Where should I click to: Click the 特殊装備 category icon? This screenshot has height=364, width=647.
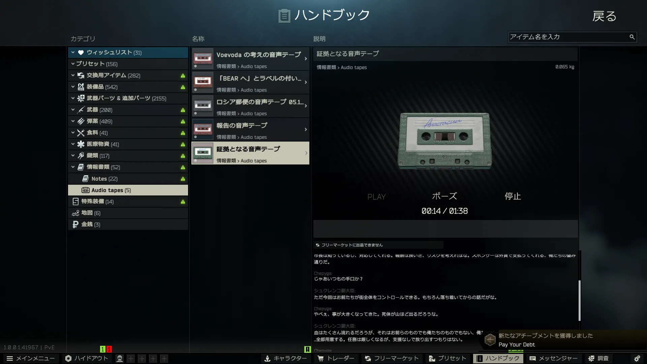coord(75,202)
